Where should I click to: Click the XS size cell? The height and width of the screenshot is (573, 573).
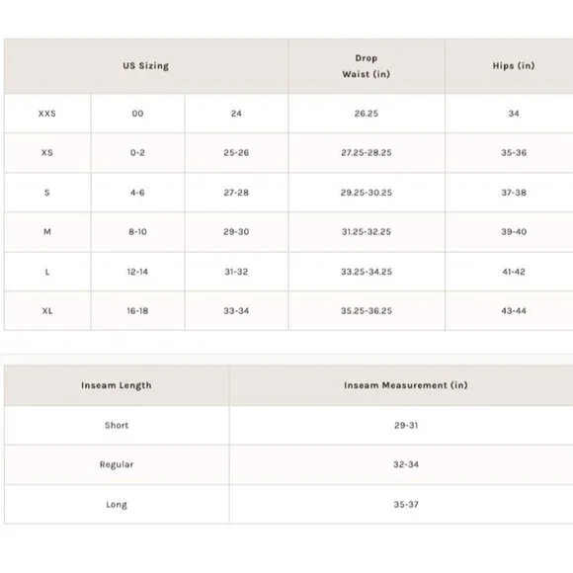pyautogui.click(x=47, y=152)
